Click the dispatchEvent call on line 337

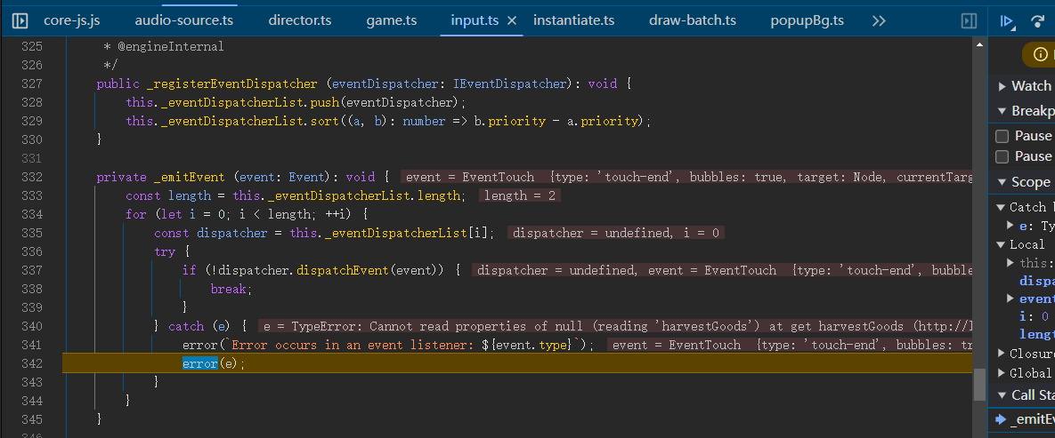(343, 270)
